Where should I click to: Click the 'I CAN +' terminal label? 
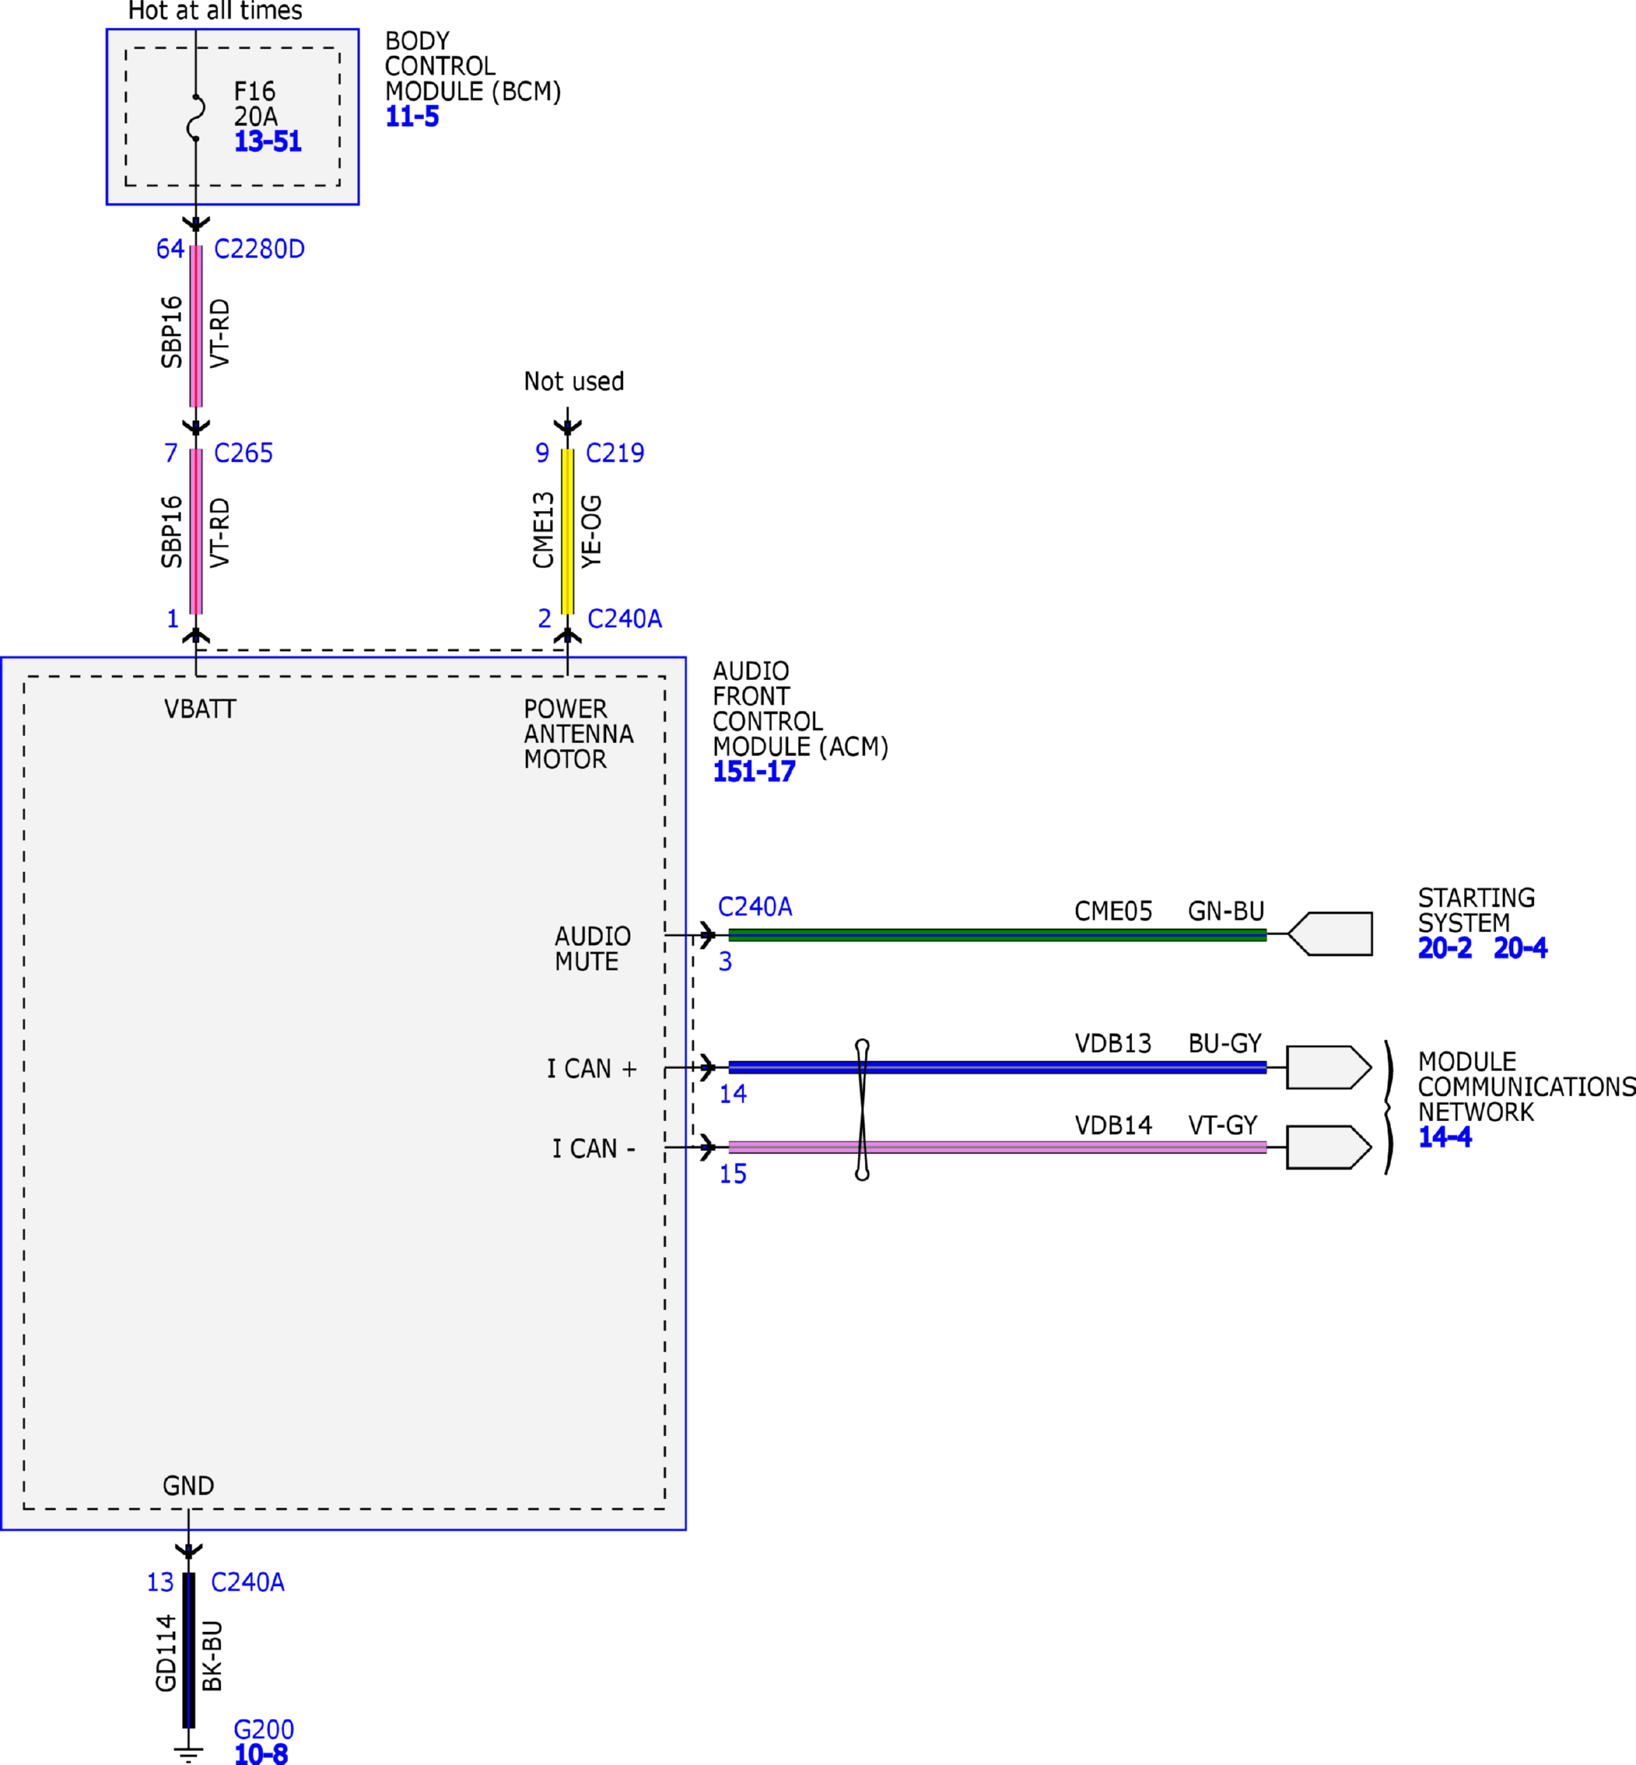tap(591, 1069)
